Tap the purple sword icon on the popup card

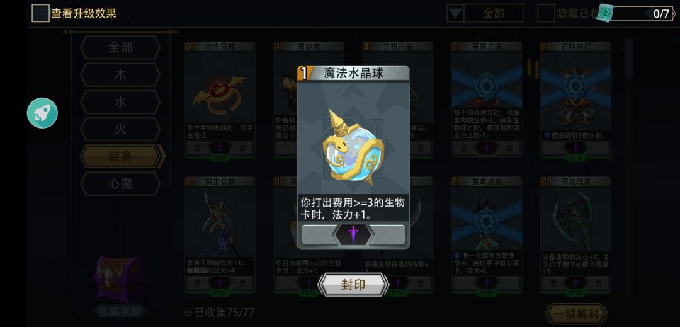click(x=353, y=234)
